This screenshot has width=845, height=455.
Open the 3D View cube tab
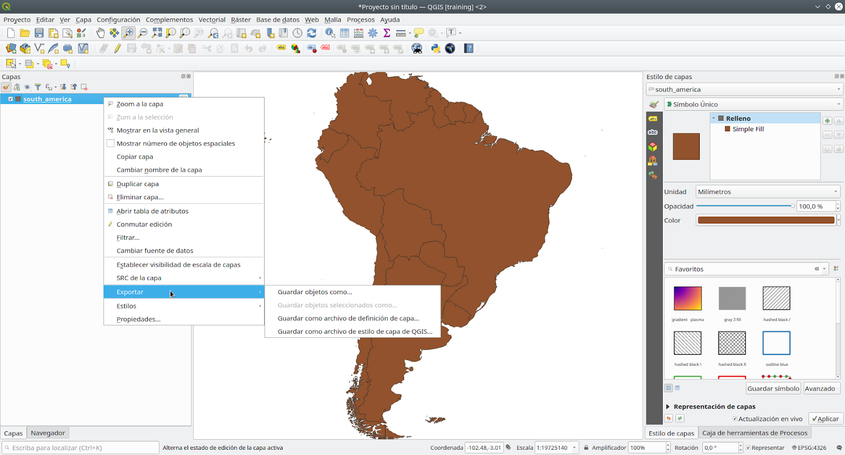[x=653, y=147]
